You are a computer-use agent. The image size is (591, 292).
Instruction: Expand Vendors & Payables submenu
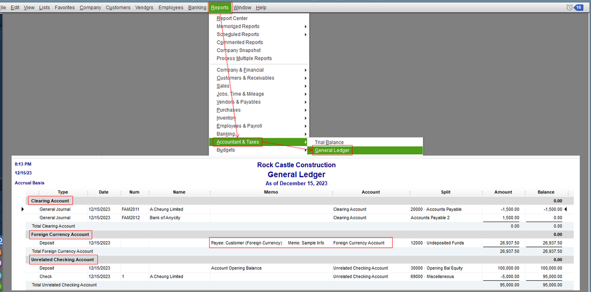tap(259, 102)
